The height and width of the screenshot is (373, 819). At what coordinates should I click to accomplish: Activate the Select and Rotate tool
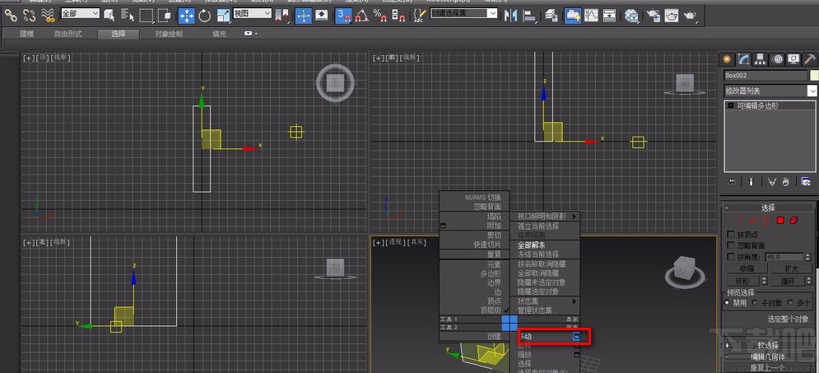(205, 16)
